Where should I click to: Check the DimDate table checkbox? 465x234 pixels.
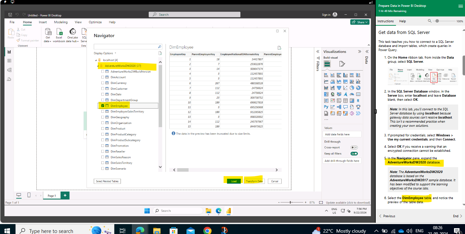pos(103,94)
